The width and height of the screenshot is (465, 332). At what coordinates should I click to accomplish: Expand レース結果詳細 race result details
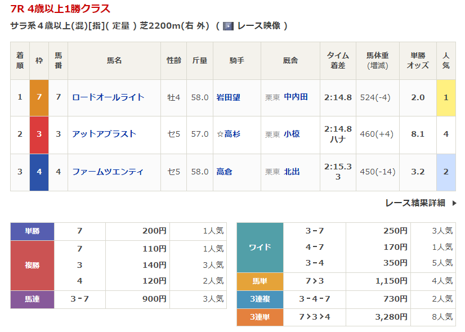tap(415, 203)
